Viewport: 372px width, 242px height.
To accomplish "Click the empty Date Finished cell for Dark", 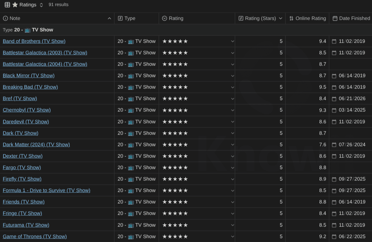I will coord(350,133).
